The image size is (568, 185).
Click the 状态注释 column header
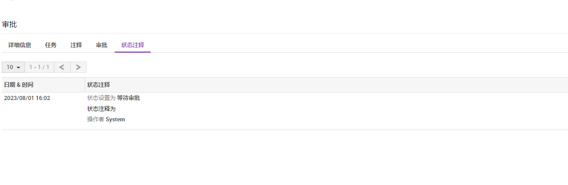click(99, 85)
